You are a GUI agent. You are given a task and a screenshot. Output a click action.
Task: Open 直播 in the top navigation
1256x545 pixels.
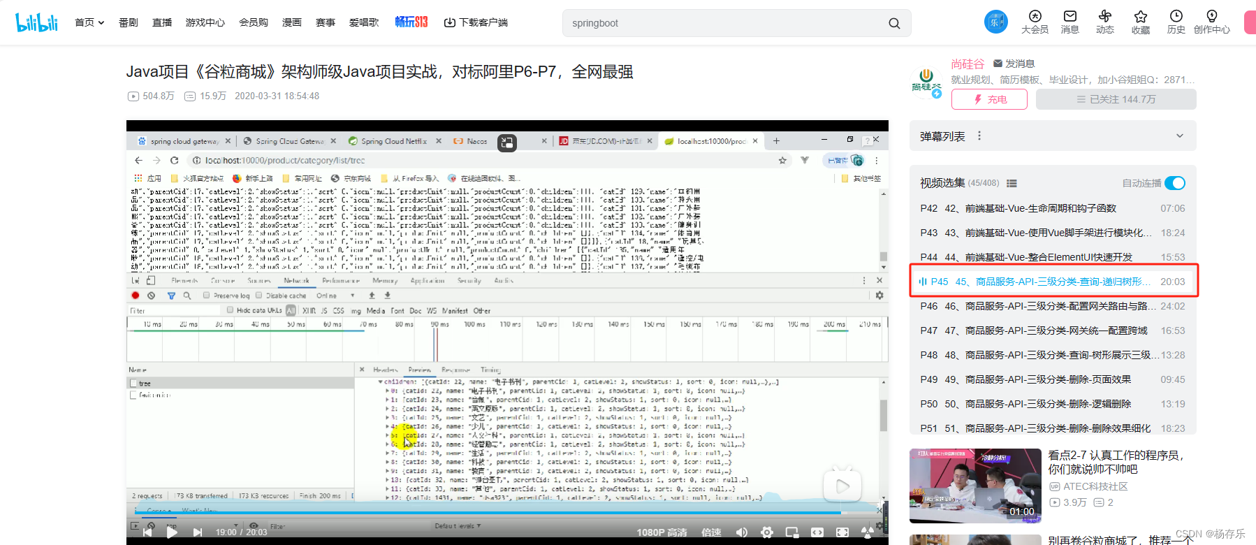pos(162,22)
